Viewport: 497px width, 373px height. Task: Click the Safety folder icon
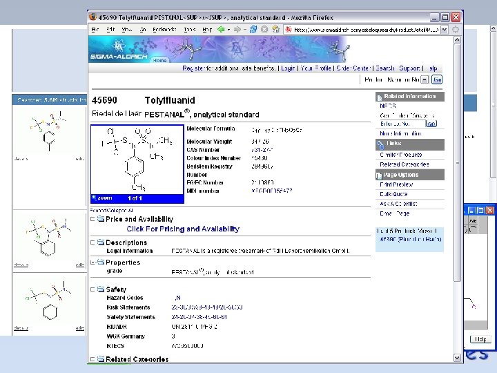coord(101,289)
